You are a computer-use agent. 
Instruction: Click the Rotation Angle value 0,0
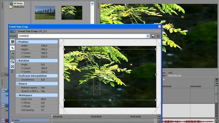pos(43,65)
